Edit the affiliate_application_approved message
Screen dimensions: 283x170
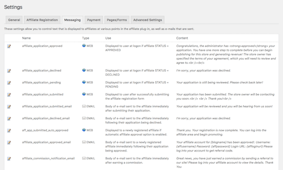(9, 46)
